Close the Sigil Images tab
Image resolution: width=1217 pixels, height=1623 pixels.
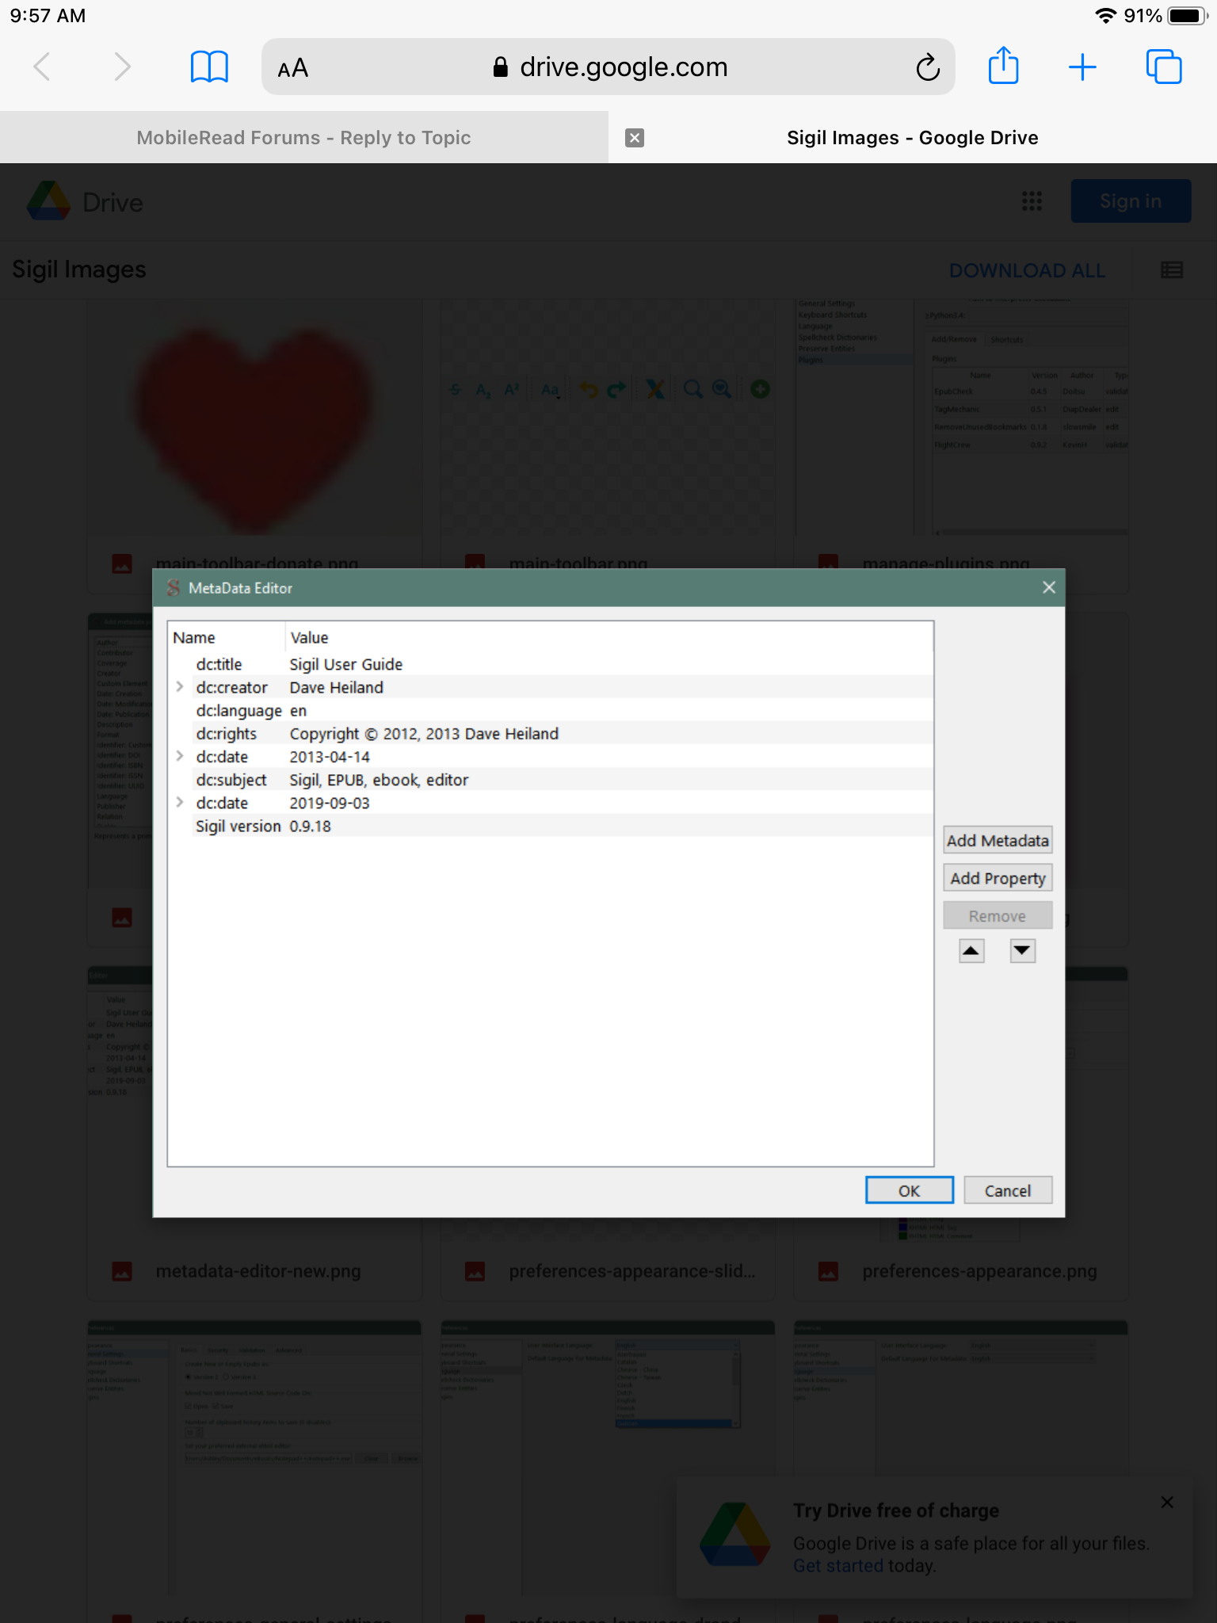(x=635, y=138)
